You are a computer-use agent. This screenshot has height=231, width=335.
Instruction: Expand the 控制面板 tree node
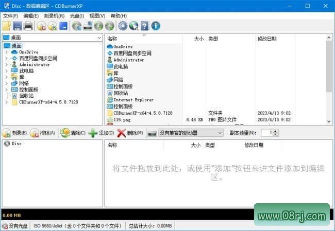tap(6, 90)
